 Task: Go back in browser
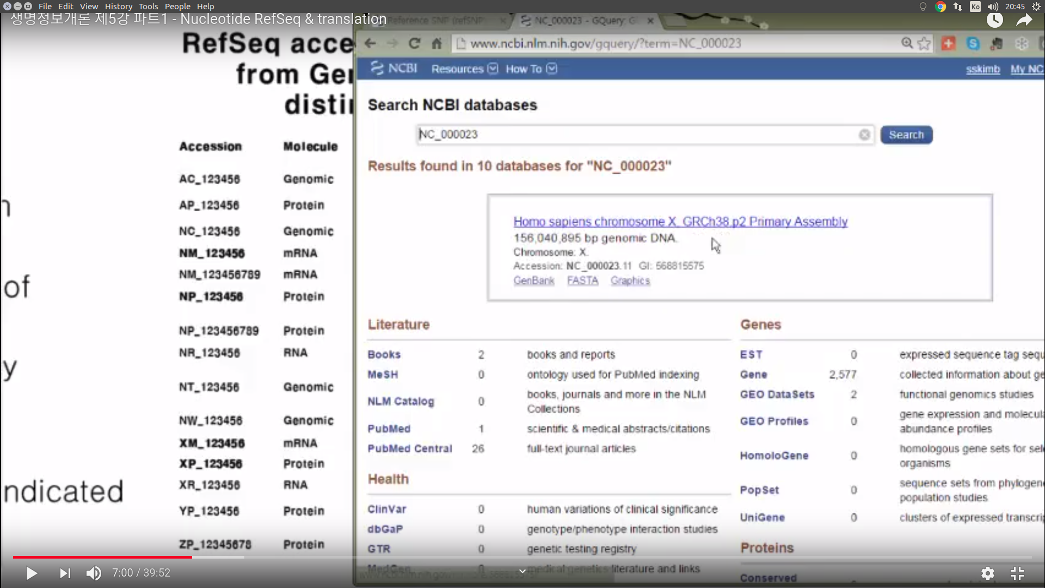click(370, 44)
